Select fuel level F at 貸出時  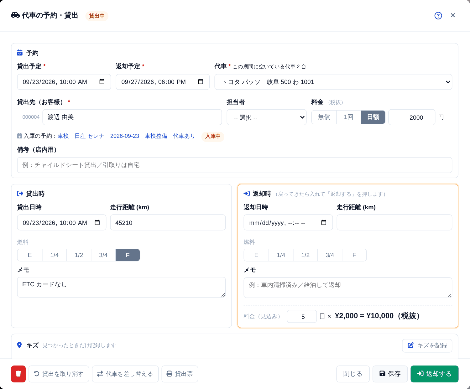128,255
